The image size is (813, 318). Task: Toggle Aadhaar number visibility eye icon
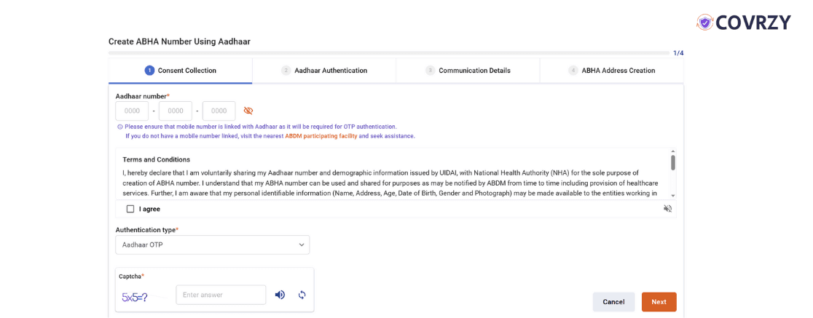pos(248,111)
